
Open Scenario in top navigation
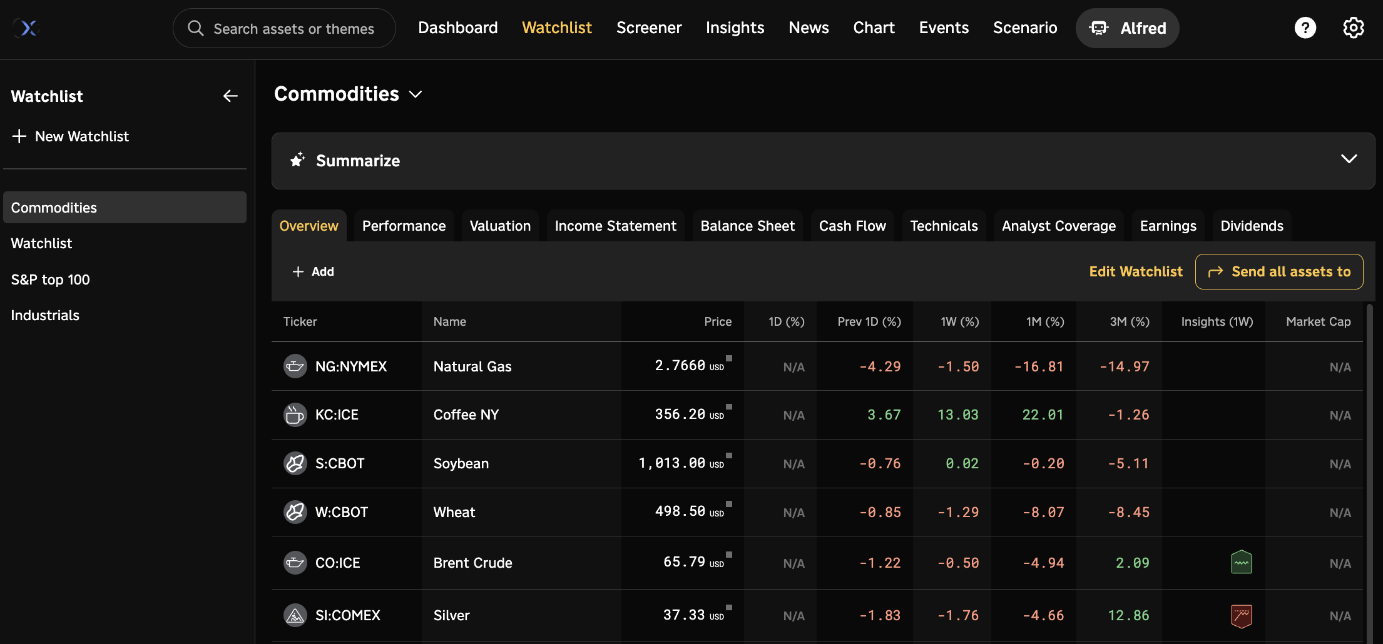(x=1025, y=28)
